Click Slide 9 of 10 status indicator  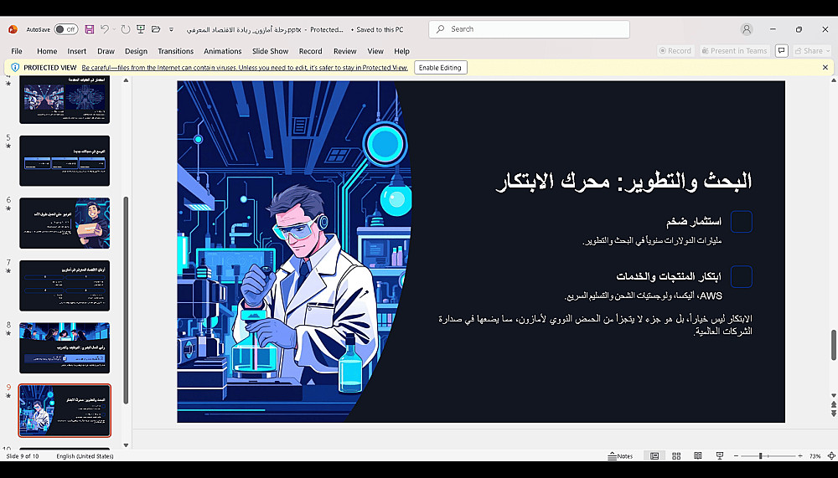coord(23,456)
